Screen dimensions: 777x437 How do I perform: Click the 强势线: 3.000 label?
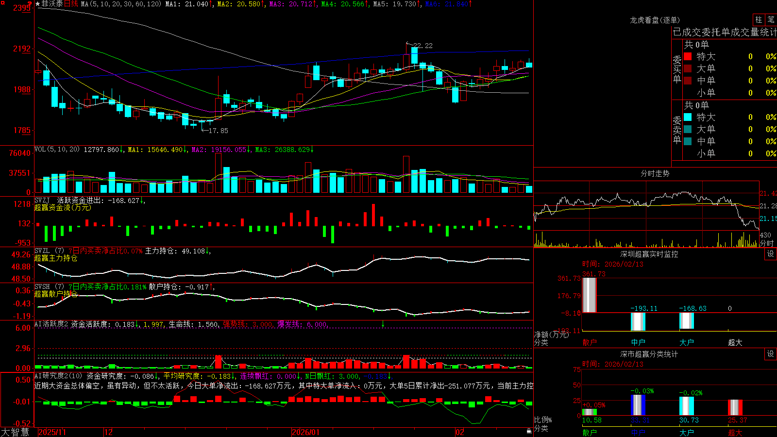click(248, 324)
